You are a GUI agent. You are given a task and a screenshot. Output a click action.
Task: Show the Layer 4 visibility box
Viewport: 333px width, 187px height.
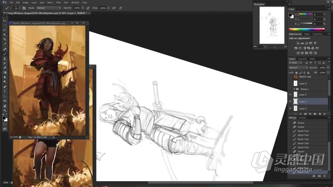[290, 84]
